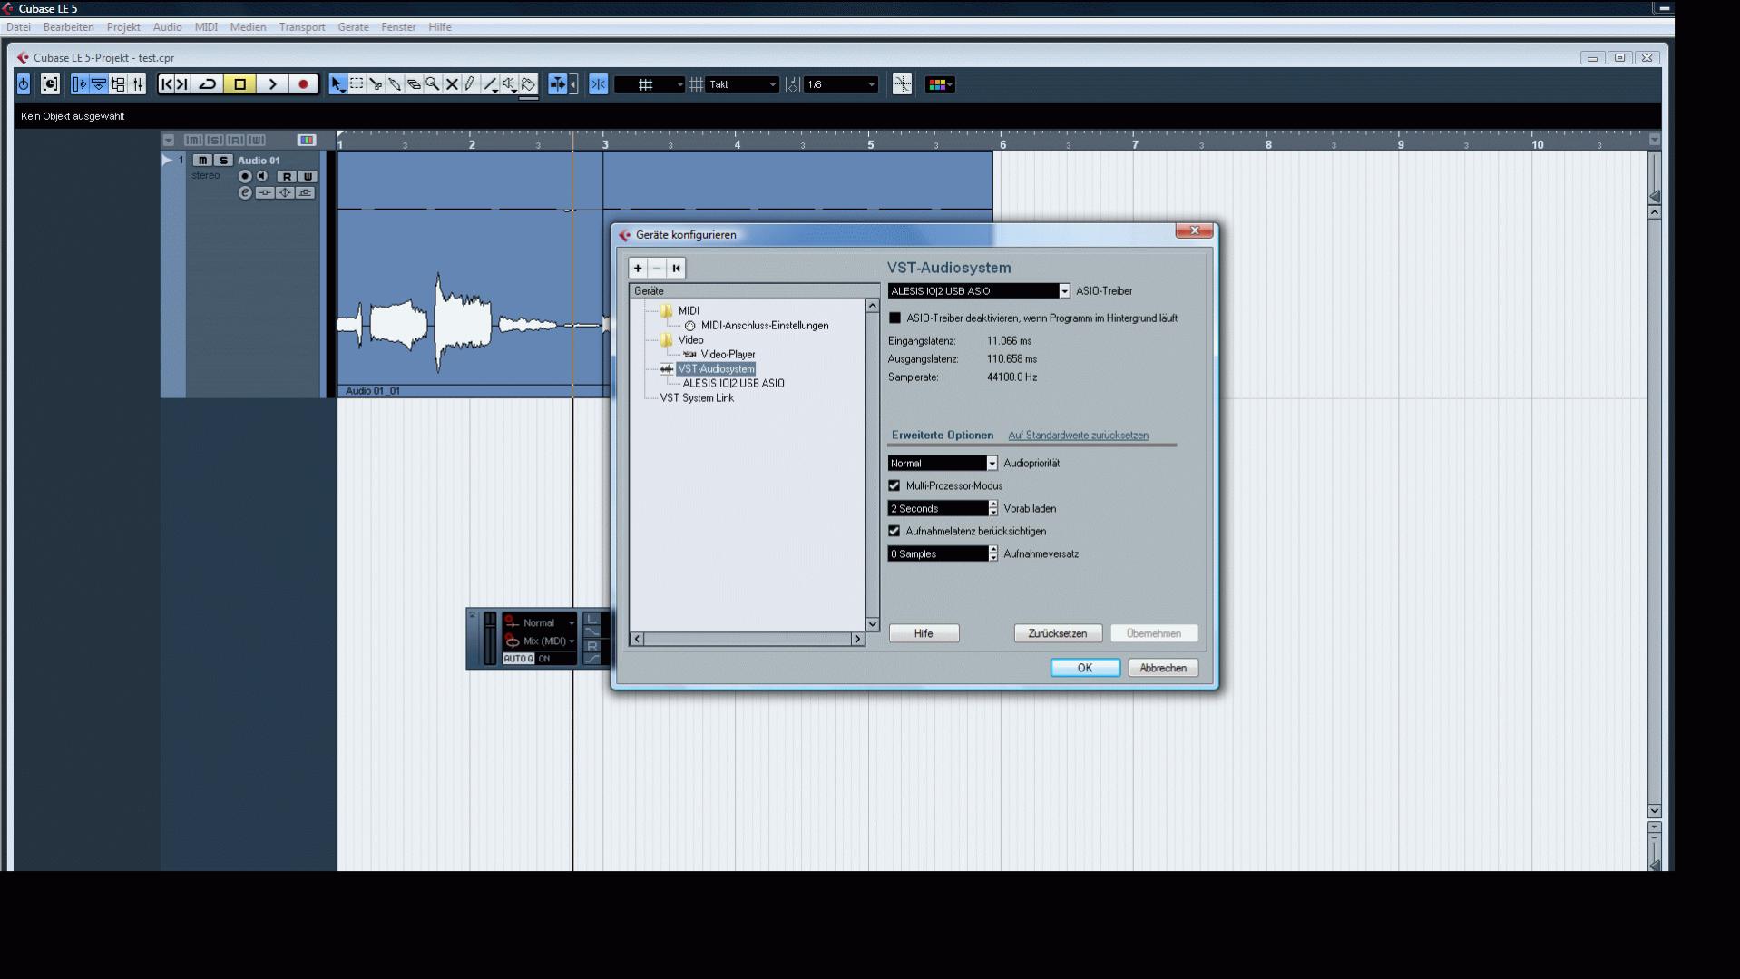The height and width of the screenshot is (979, 1740).
Task: Select the Range Selection tool
Action: click(357, 84)
